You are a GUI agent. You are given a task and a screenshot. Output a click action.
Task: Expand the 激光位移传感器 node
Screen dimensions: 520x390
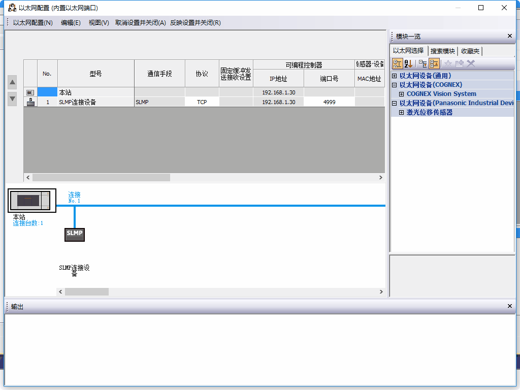tap(402, 112)
